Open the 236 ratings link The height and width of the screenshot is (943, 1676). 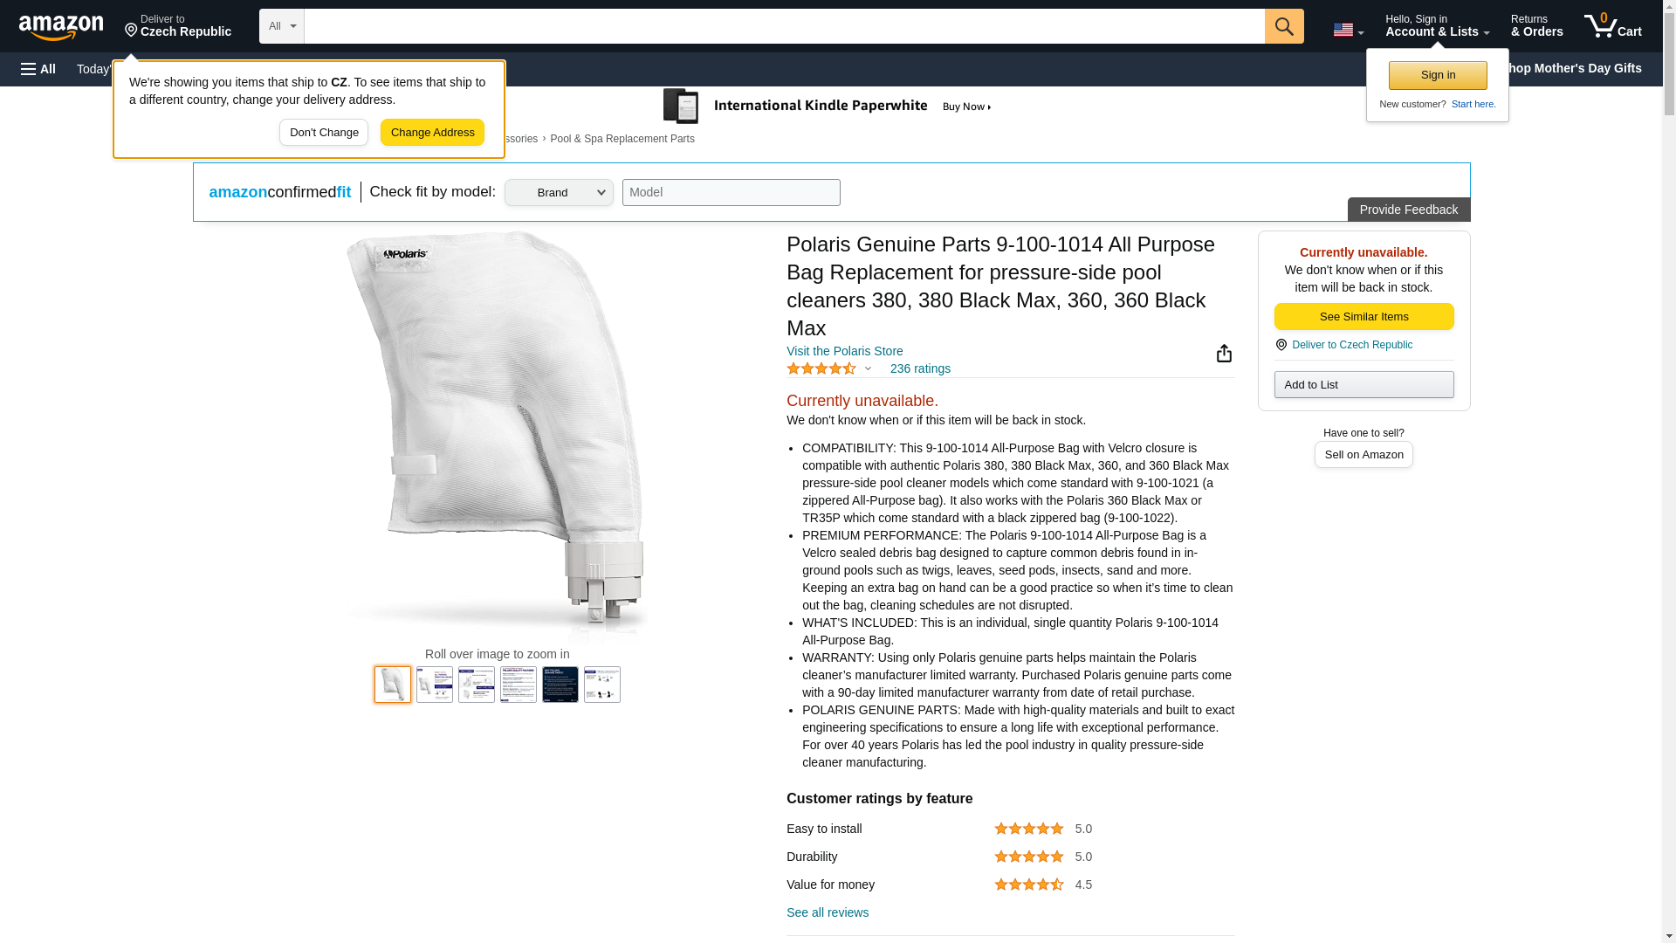coord(919,369)
